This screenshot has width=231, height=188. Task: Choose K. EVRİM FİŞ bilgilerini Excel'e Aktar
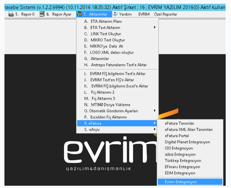(x=118, y=86)
